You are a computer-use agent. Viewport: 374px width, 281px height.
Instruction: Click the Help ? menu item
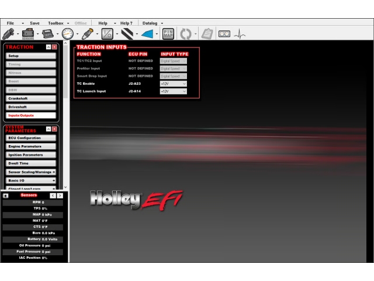point(126,23)
